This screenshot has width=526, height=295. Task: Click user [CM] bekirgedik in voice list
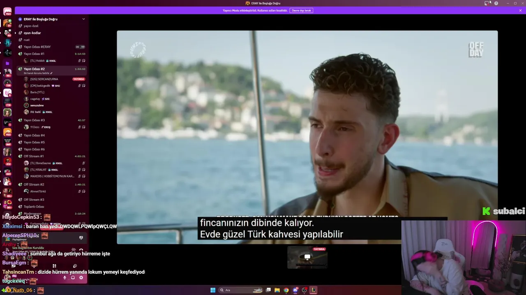tap(55, 86)
